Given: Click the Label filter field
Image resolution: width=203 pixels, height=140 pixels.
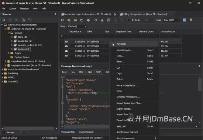Looking at the screenshot, I should pyautogui.click(x=95, y=37).
